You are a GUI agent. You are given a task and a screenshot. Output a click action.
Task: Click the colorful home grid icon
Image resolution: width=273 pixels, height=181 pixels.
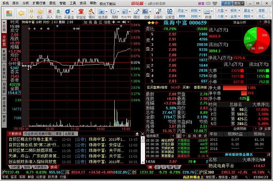[9, 14]
